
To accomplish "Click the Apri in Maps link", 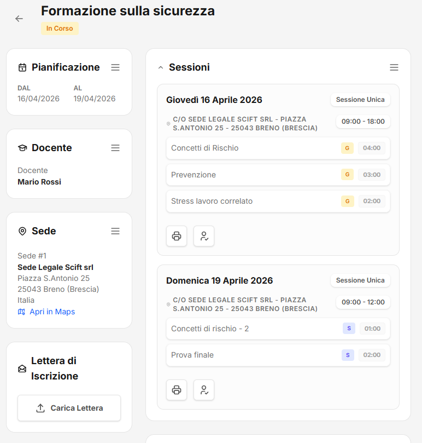I will point(52,312).
